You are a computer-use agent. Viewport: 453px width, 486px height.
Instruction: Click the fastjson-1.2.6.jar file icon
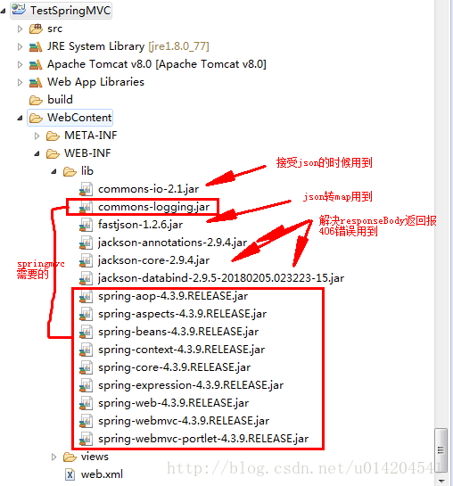click(86, 225)
